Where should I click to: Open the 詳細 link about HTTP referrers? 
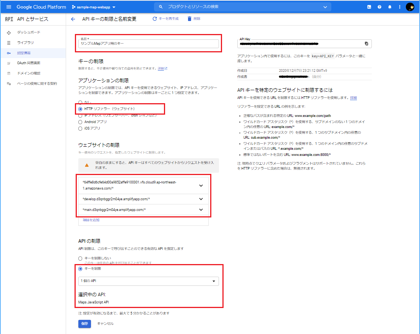coord(353,98)
